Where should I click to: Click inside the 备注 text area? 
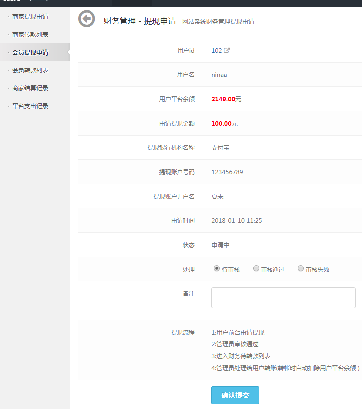tap(283, 298)
